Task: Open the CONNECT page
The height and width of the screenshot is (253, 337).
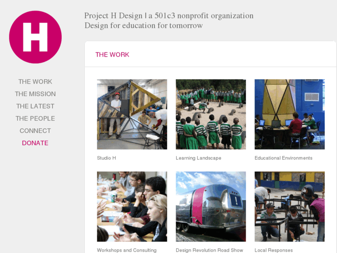Action: click(35, 131)
